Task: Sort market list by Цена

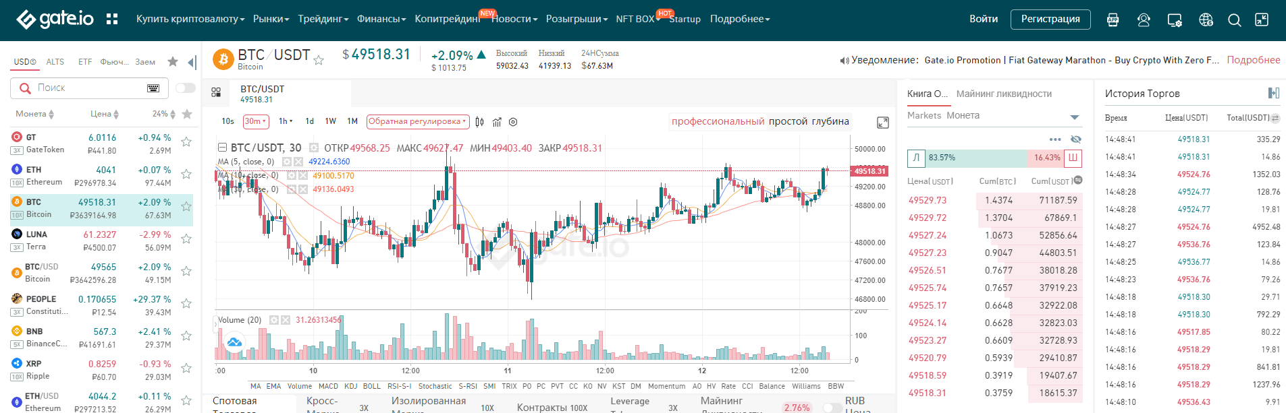Action: pyautogui.click(x=105, y=114)
